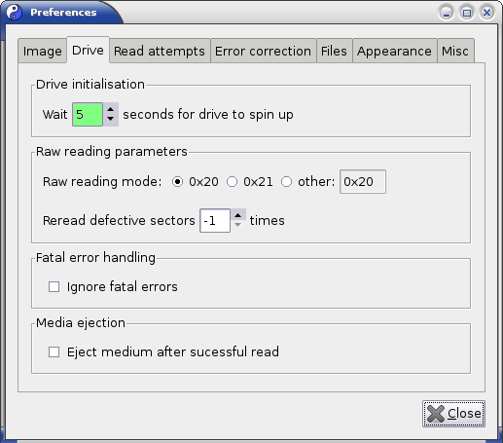Enable Eject medium after successful read
The width and height of the screenshot is (503, 443).
point(54,351)
